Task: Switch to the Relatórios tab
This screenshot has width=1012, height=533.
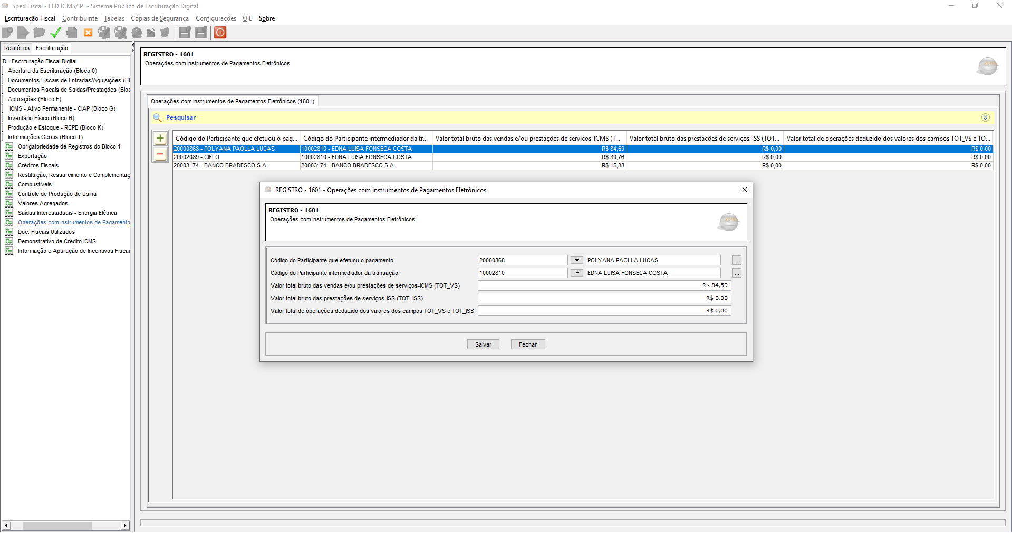Action: 17,48
